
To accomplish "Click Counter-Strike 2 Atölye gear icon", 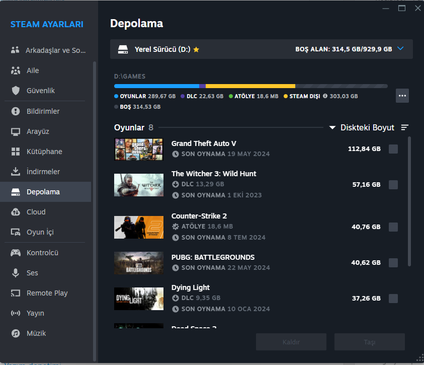I will pos(176,227).
